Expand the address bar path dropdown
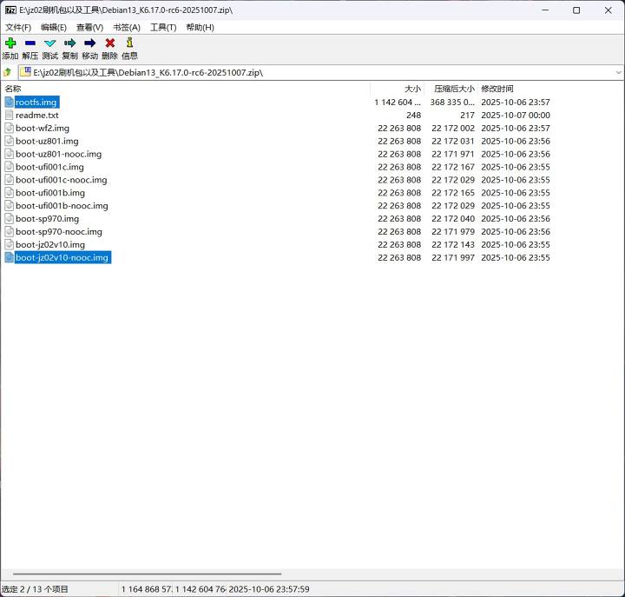The image size is (625, 597). (x=619, y=73)
